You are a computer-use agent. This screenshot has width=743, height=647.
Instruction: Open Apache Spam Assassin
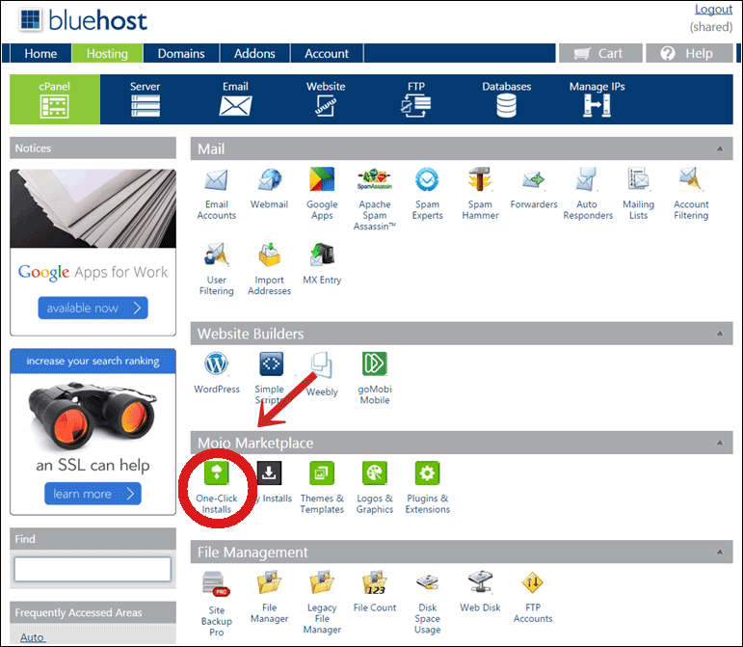(x=374, y=199)
